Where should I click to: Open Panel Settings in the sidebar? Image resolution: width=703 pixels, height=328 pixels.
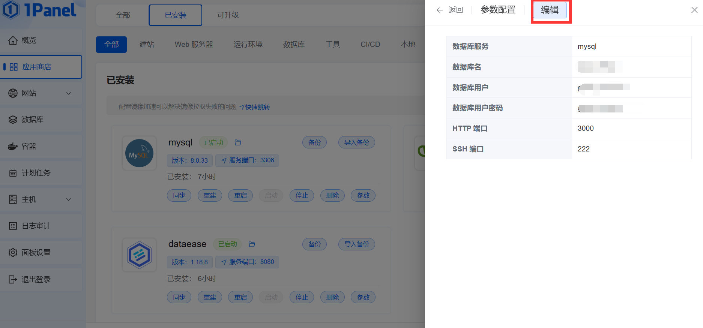41,252
